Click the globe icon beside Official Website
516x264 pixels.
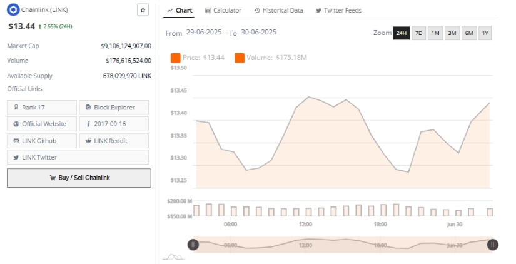[x=16, y=124]
